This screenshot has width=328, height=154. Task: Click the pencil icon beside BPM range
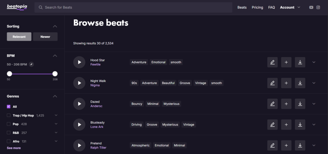[31, 64]
